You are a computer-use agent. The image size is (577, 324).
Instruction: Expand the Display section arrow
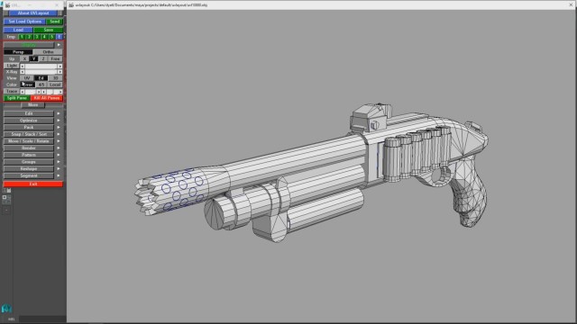(x=59, y=45)
